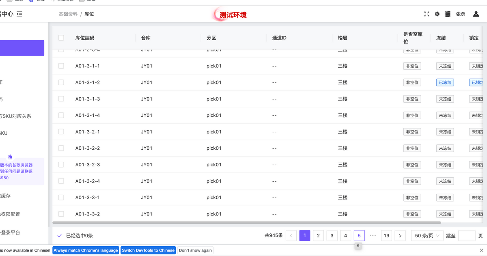Go to page 4
487x256 pixels.
tap(345, 236)
